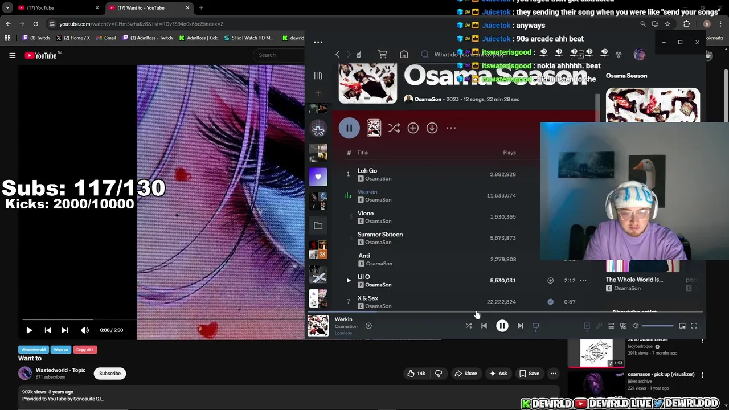The width and height of the screenshot is (729, 410).
Task: Open Spotify Your Library icon
Action: (318, 76)
